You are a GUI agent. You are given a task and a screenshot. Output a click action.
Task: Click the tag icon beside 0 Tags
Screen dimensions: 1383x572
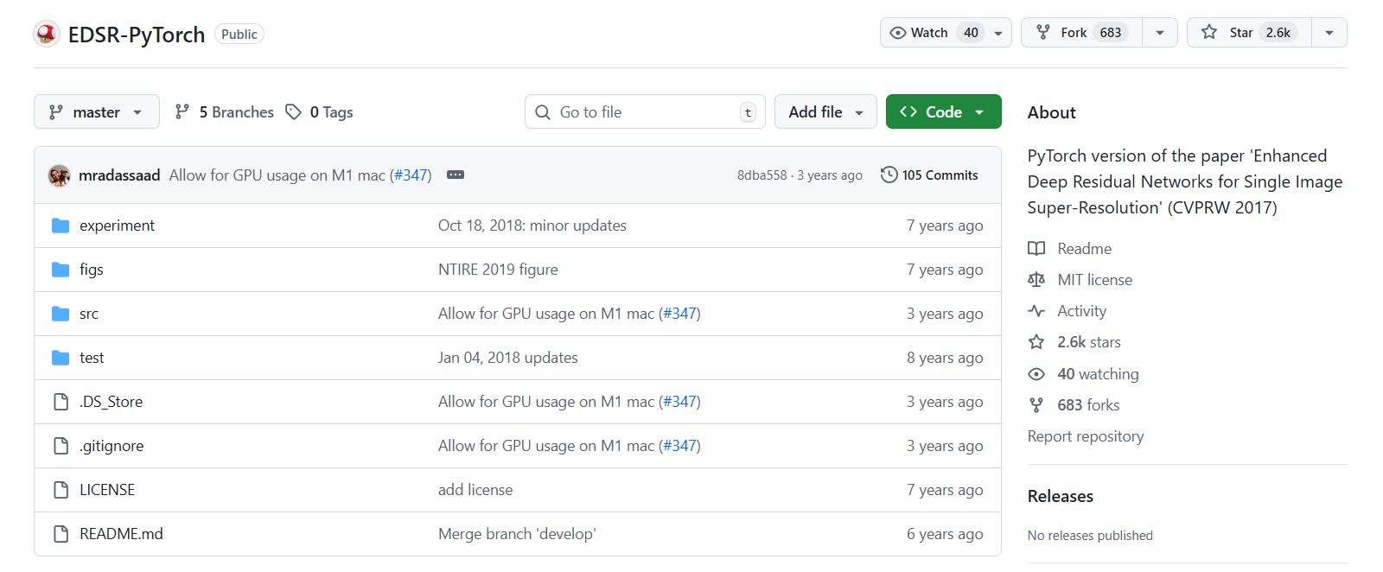point(294,111)
